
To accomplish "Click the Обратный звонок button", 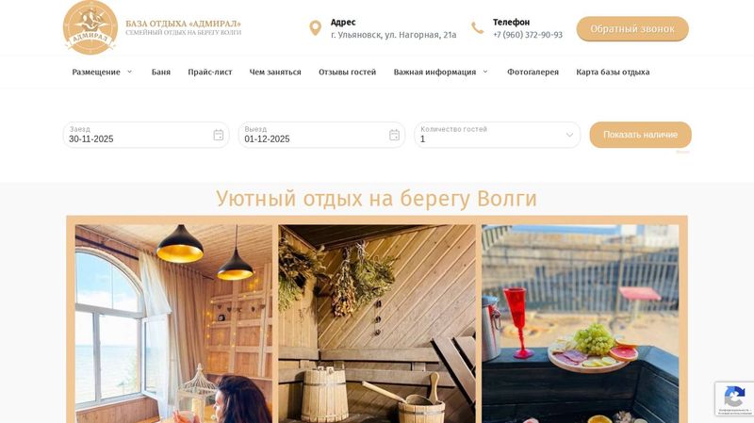I will coord(632,29).
